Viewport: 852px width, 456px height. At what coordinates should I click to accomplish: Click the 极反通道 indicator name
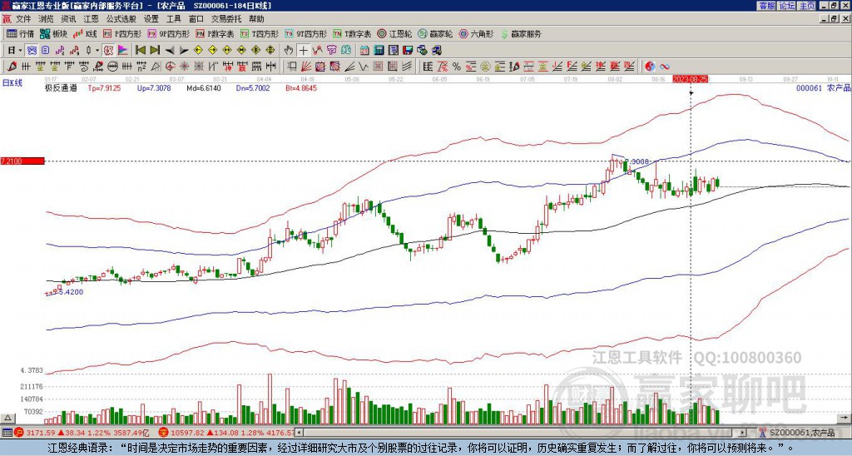point(61,88)
